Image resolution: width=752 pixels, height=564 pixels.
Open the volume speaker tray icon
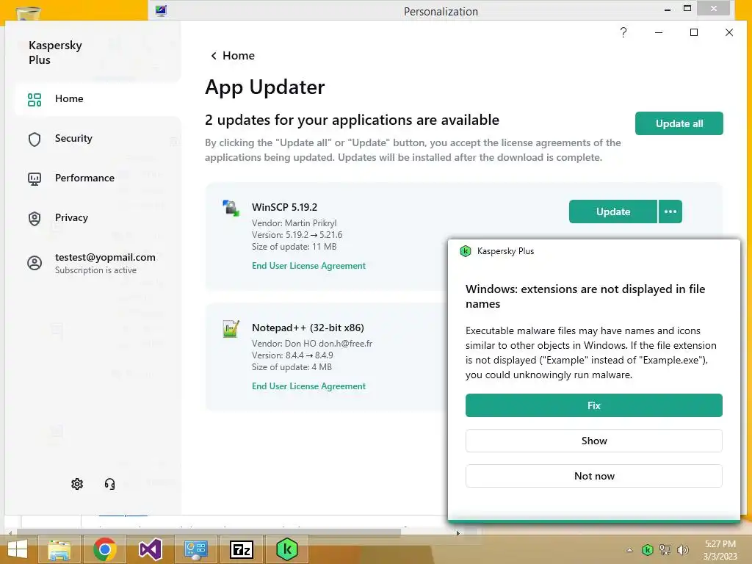(x=683, y=550)
